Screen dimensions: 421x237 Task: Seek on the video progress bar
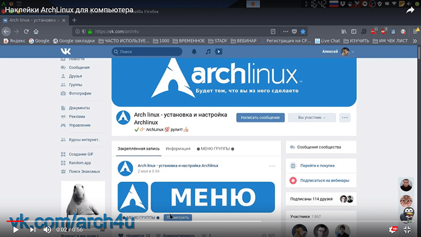click(210, 221)
